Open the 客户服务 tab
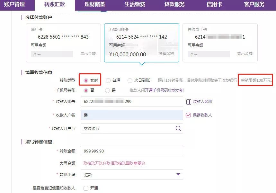 point(254,4)
